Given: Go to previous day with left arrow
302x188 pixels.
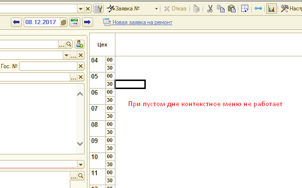Looking at the screenshot, I should (x=16, y=22).
